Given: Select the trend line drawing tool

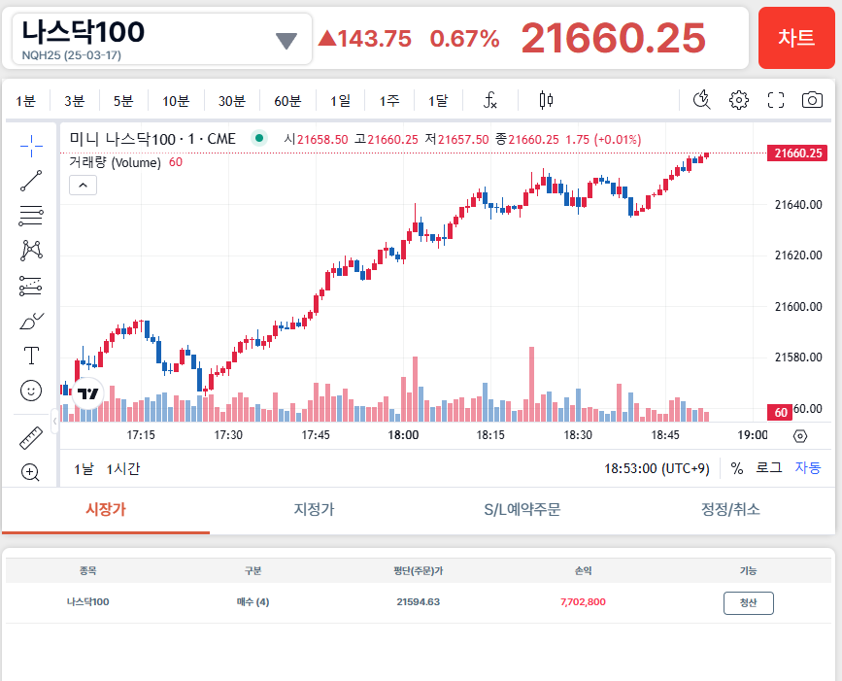Looking at the screenshot, I should click(x=31, y=181).
